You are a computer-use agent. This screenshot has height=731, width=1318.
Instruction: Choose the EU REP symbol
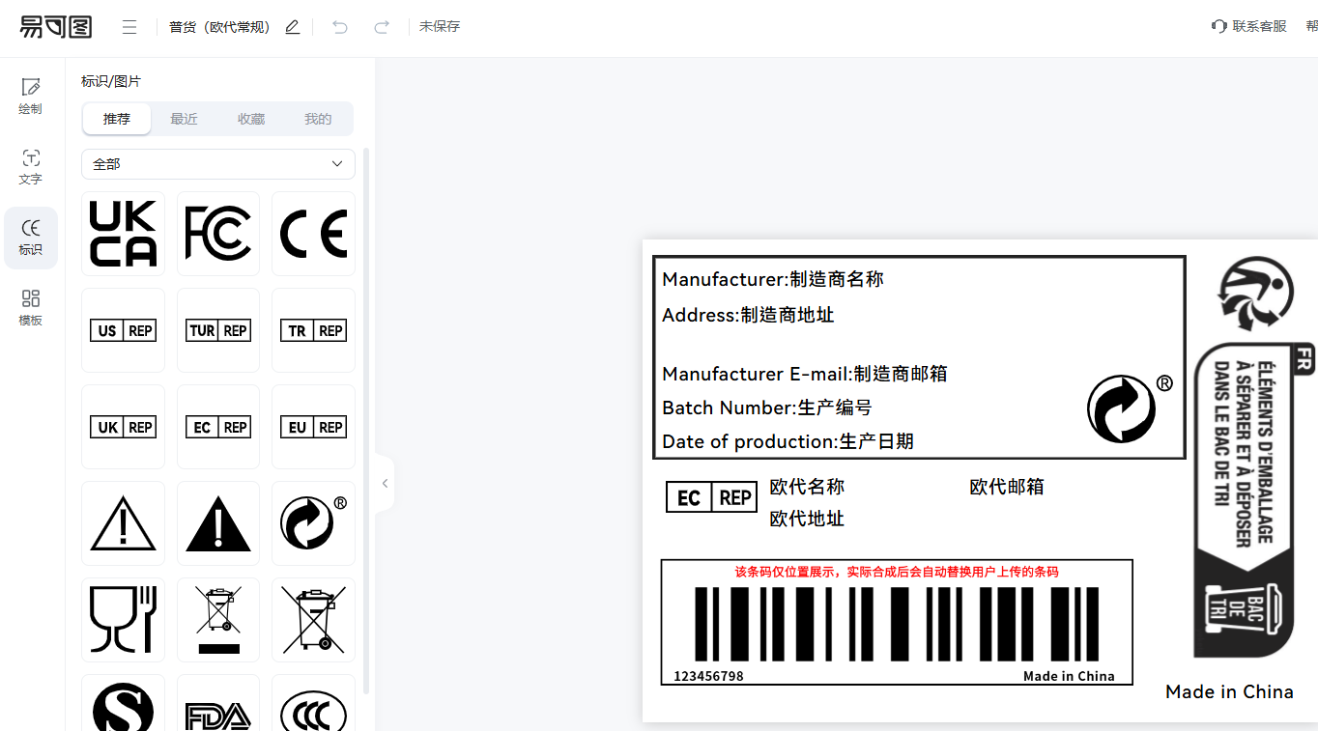click(313, 427)
